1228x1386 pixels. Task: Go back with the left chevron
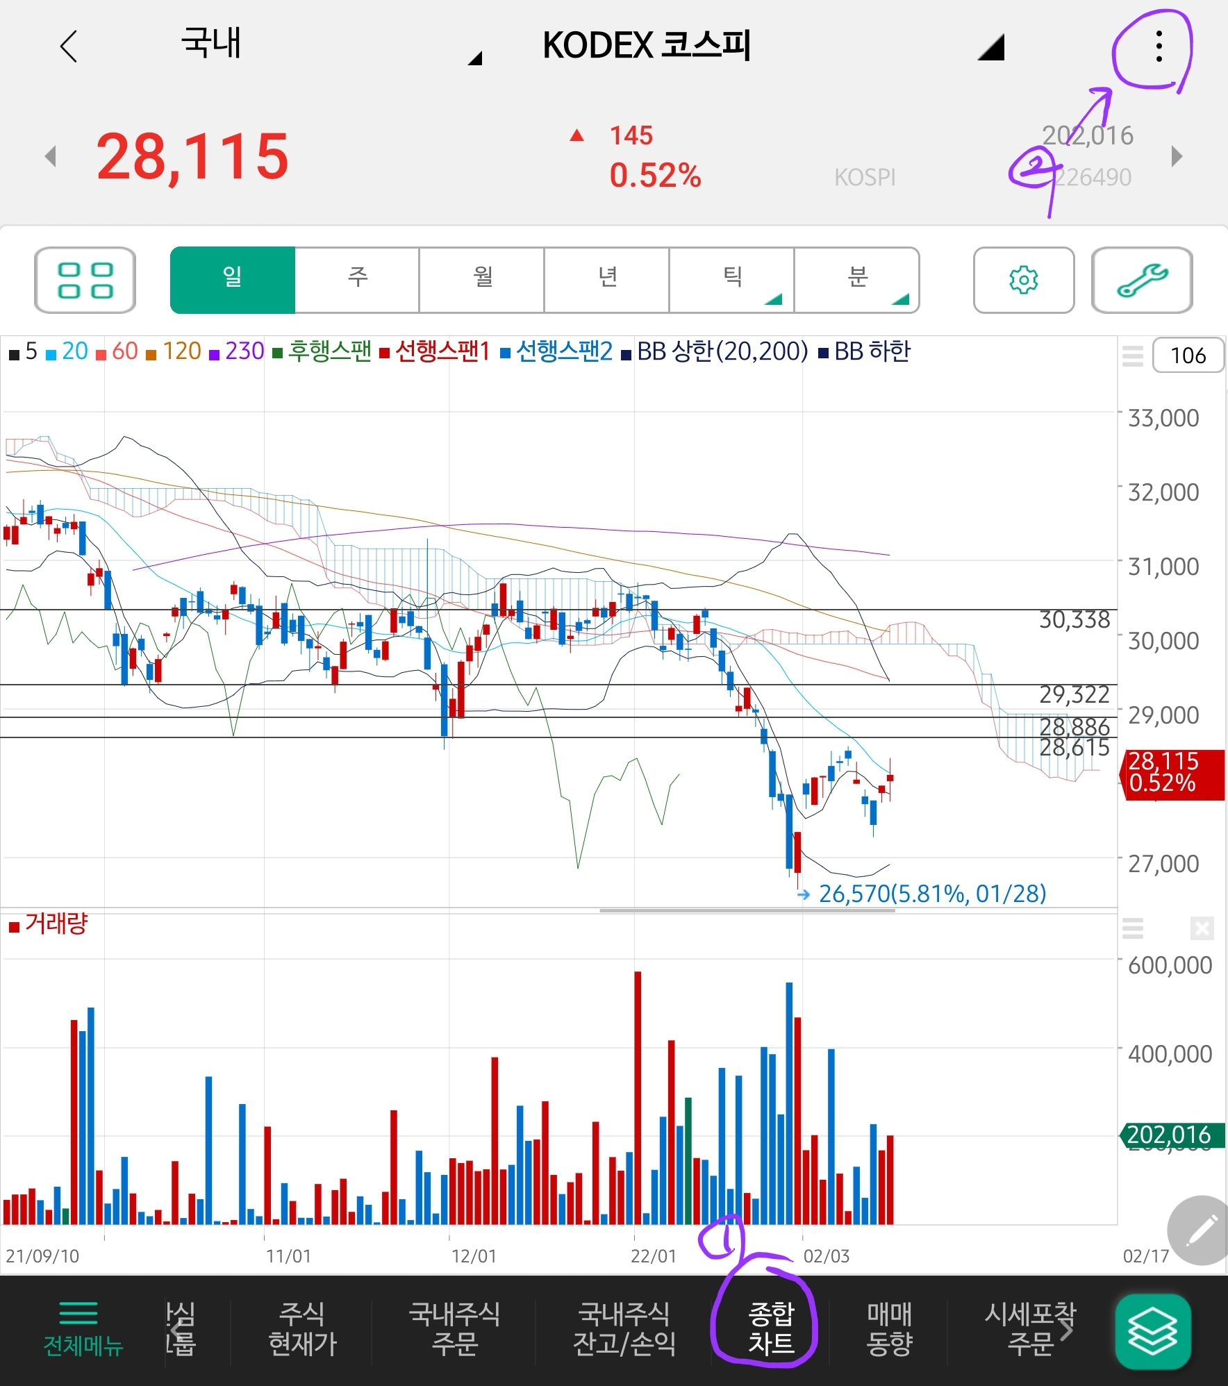69,47
